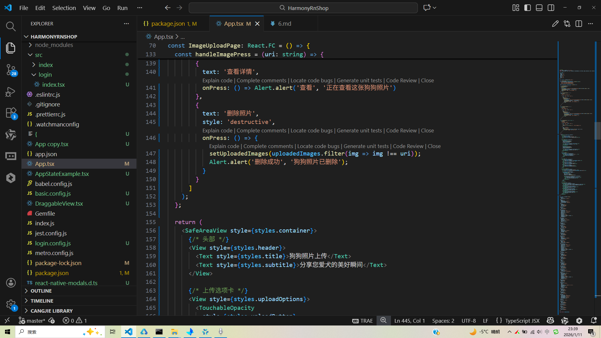601x338 pixels.
Task: Collapse the login folder
Action: (x=79, y=74)
